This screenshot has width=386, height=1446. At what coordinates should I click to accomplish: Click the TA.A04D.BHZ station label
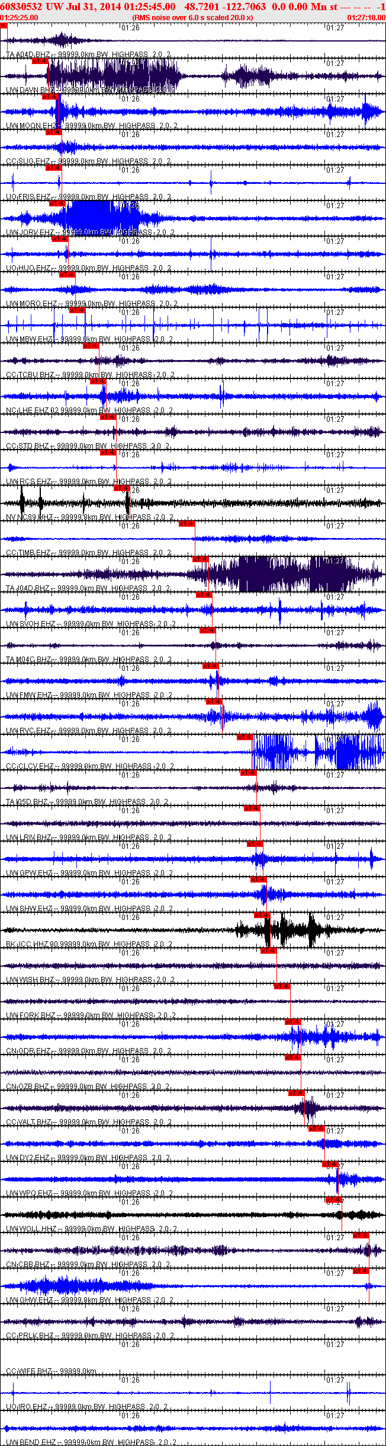pyautogui.click(x=28, y=55)
